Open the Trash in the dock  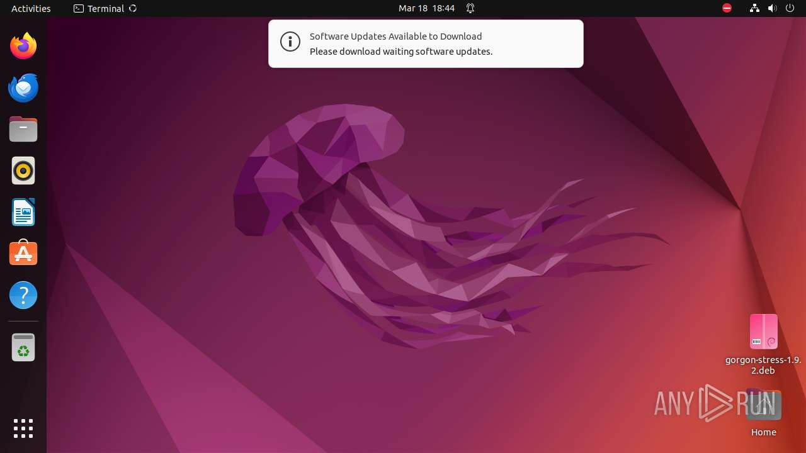click(x=23, y=347)
